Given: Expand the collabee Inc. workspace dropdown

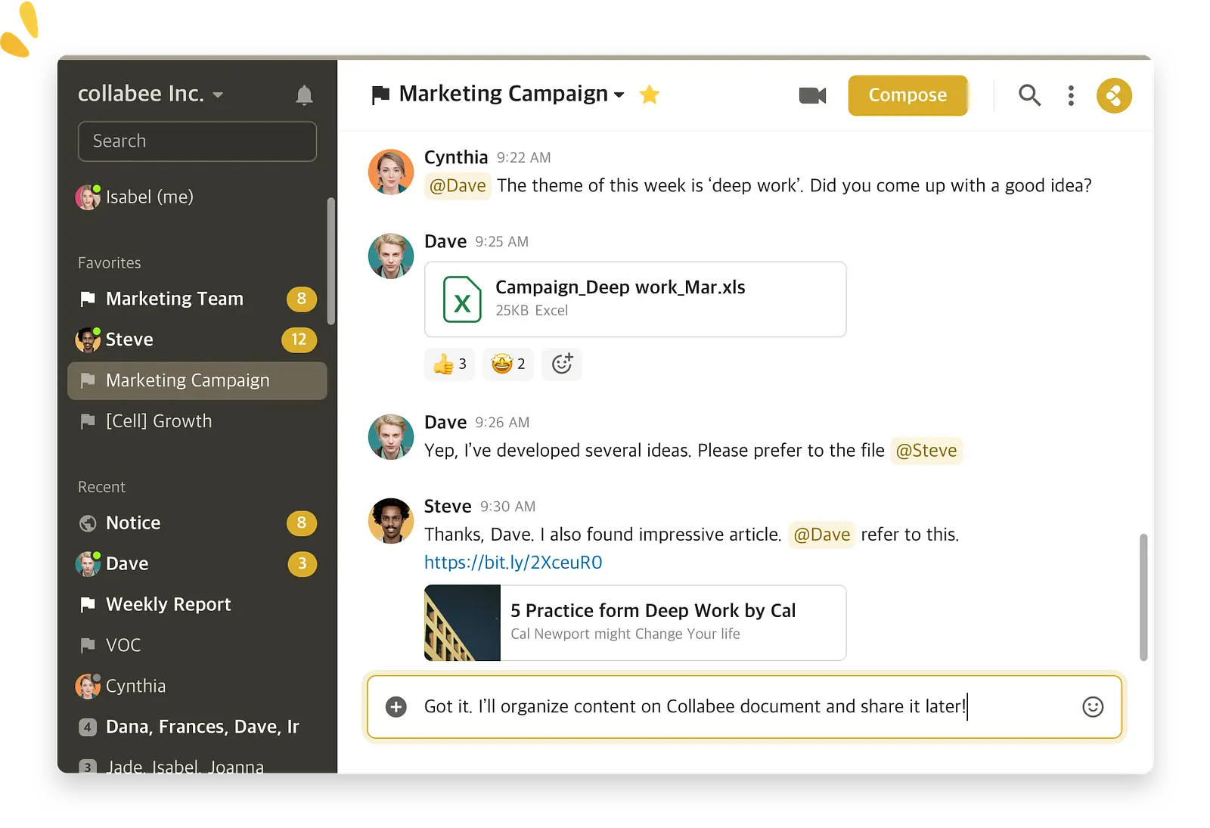Looking at the screenshot, I should [219, 95].
